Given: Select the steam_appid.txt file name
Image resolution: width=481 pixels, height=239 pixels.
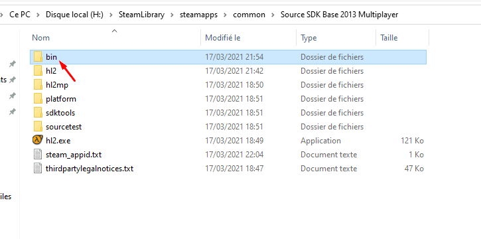Looking at the screenshot, I should 74,155.
